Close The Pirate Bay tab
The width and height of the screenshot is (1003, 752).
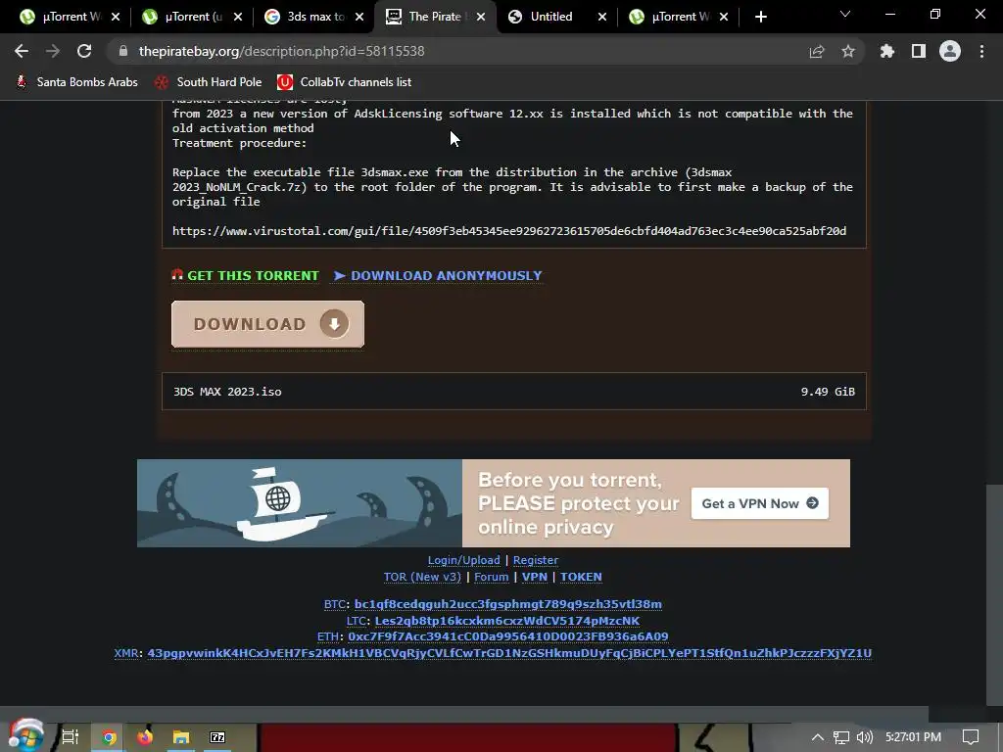pyautogui.click(x=481, y=18)
